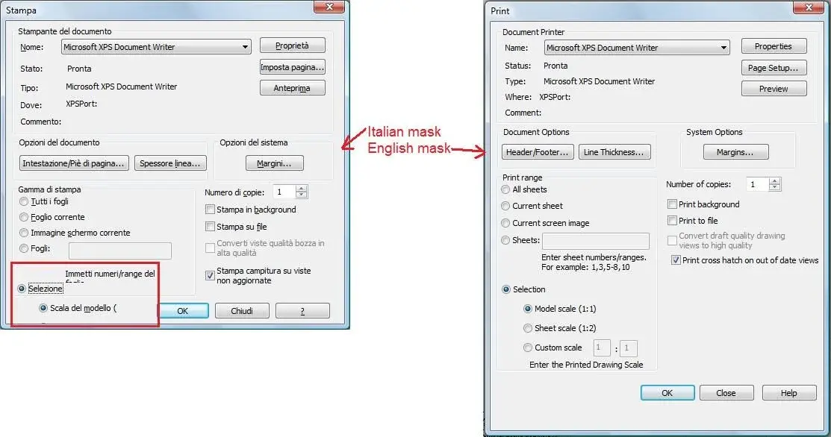Select Selezione radio option
The image size is (831, 437).
(22, 289)
